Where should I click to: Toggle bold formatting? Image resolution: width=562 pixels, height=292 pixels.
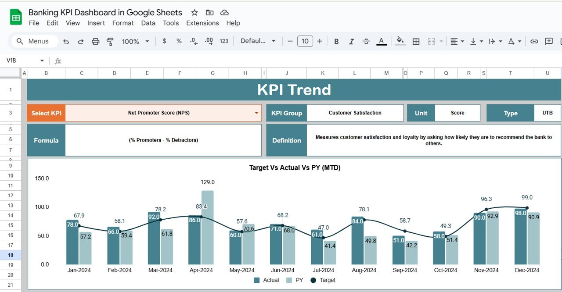coord(336,41)
